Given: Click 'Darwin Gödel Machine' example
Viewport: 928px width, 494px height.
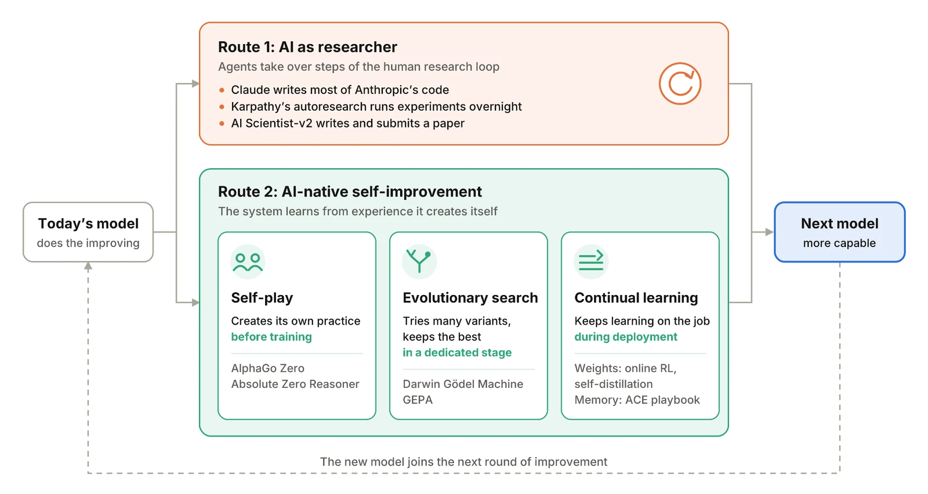Looking at the screenshot, I should coord(463,384).
